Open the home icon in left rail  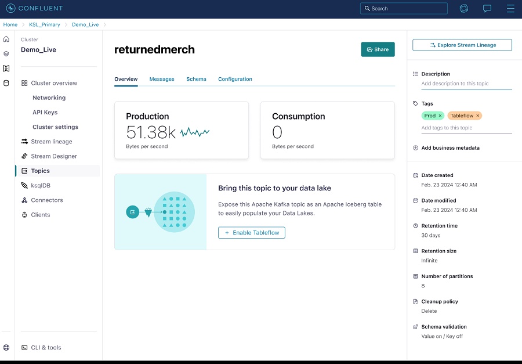coord(6,39)
